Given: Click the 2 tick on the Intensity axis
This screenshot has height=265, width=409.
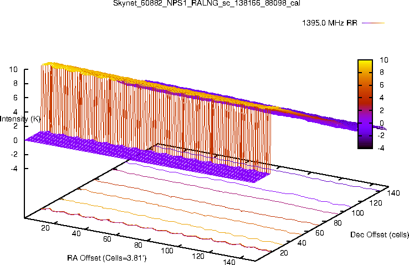Looking at the screenshot, I should pyautogui.click(x=16, y=126).
